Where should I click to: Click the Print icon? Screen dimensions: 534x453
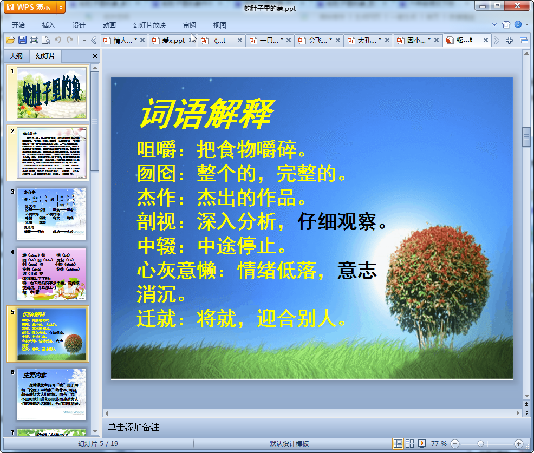[34, 40]
